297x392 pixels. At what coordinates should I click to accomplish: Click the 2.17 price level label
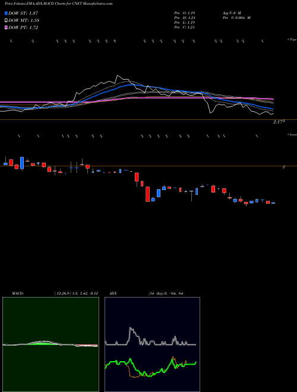279,122
